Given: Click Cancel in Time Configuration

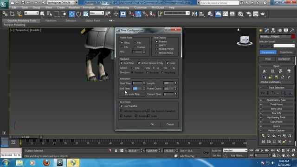Looking at the screenshot, I should pyautogui.click(x=170, y=124).
